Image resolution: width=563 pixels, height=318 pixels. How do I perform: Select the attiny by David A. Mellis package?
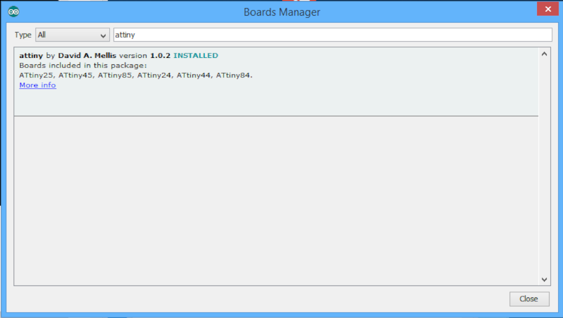(x=216, y=65)
